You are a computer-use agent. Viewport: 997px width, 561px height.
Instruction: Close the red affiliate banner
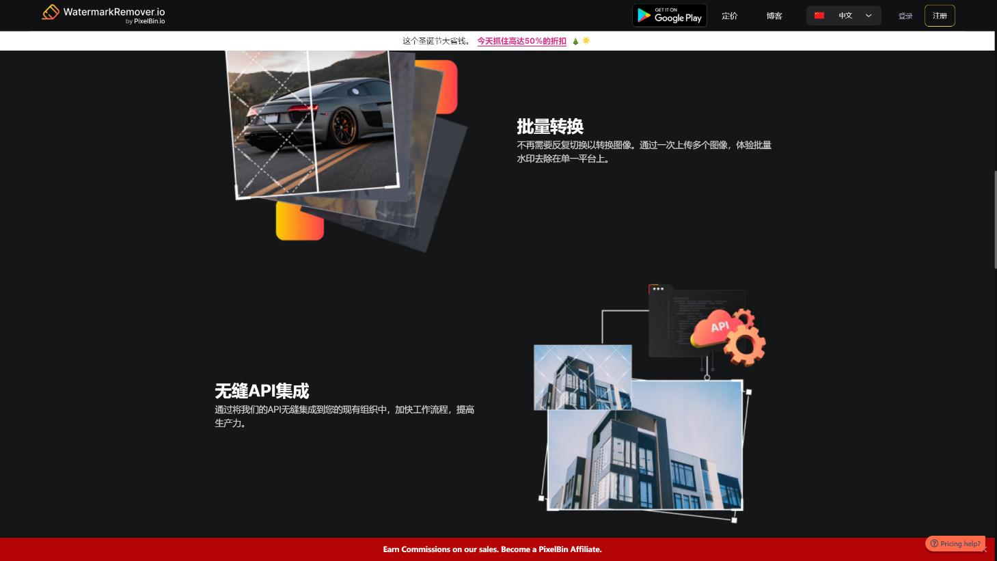click(985, 550)
